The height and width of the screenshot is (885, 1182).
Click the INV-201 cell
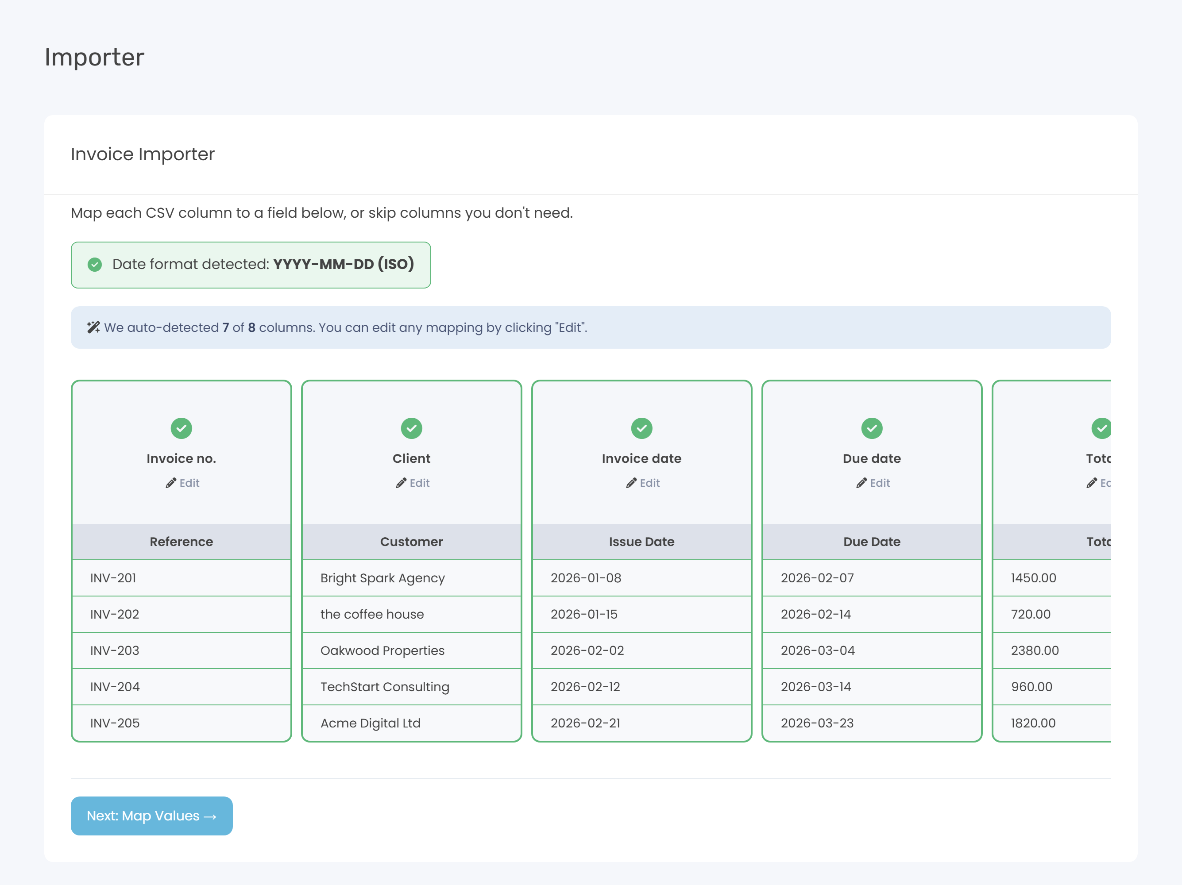pyautogui.click(x=181, y=578)
